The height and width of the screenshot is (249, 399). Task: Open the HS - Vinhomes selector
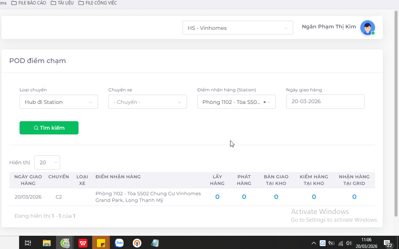[238, 28]
